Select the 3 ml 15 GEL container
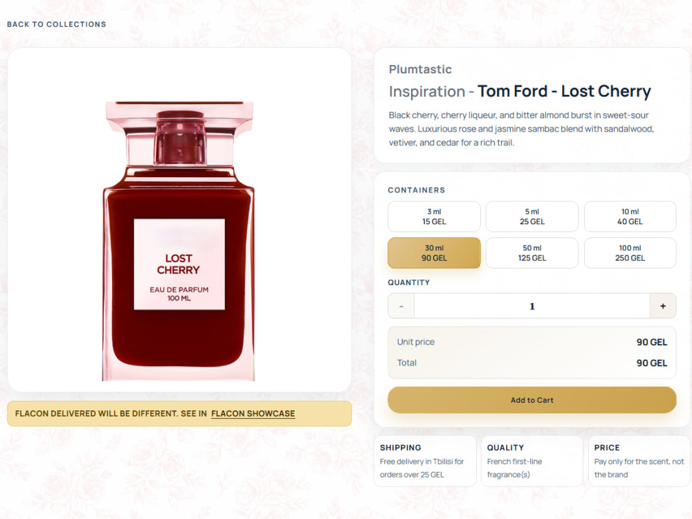The height and width of the screenshot is (519, 692). point(434,217)
